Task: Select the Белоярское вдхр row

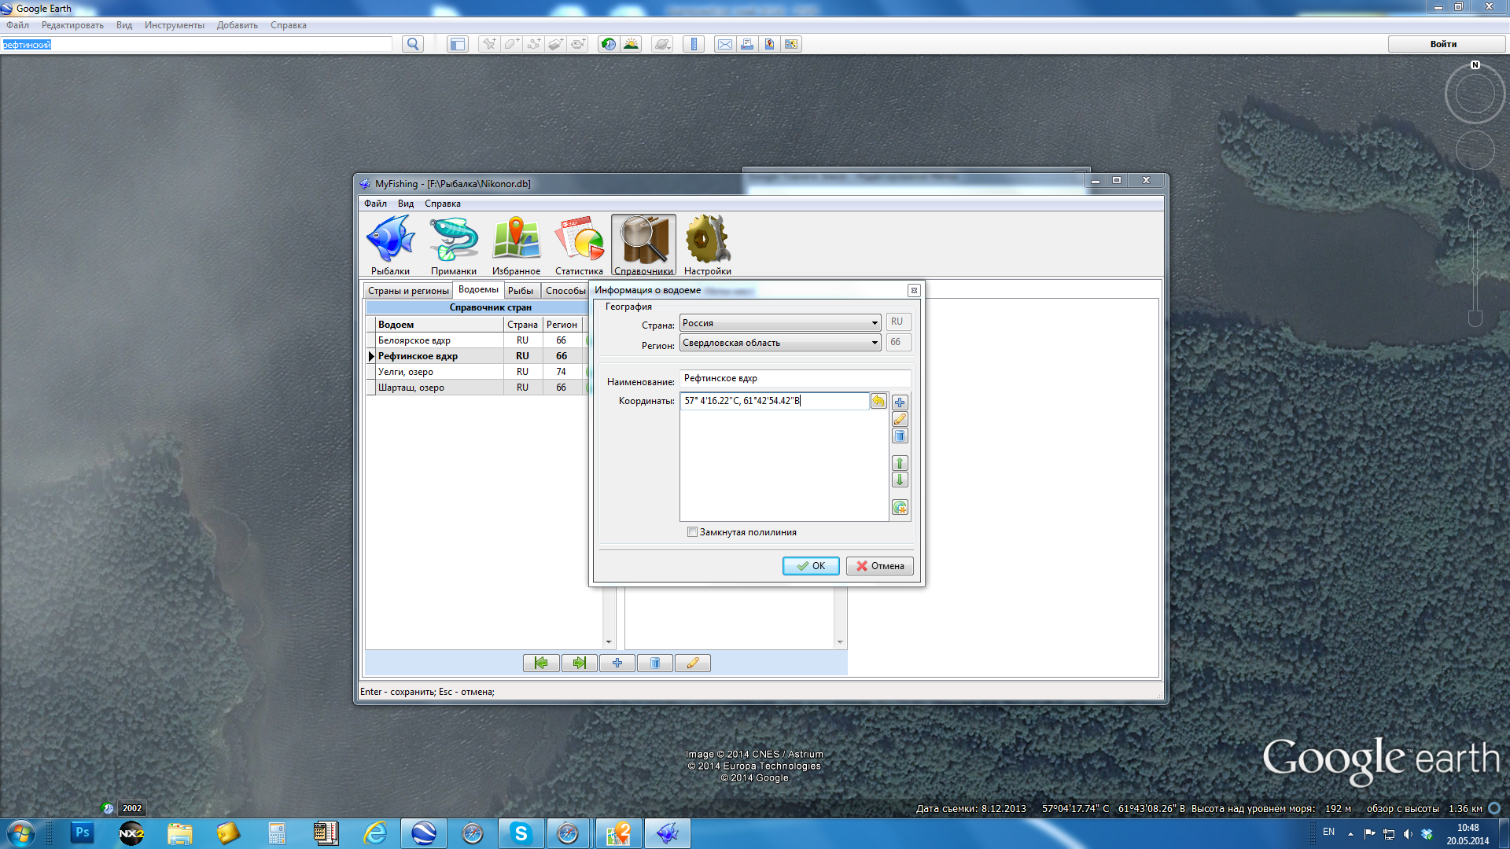Action: coord(477,340)
